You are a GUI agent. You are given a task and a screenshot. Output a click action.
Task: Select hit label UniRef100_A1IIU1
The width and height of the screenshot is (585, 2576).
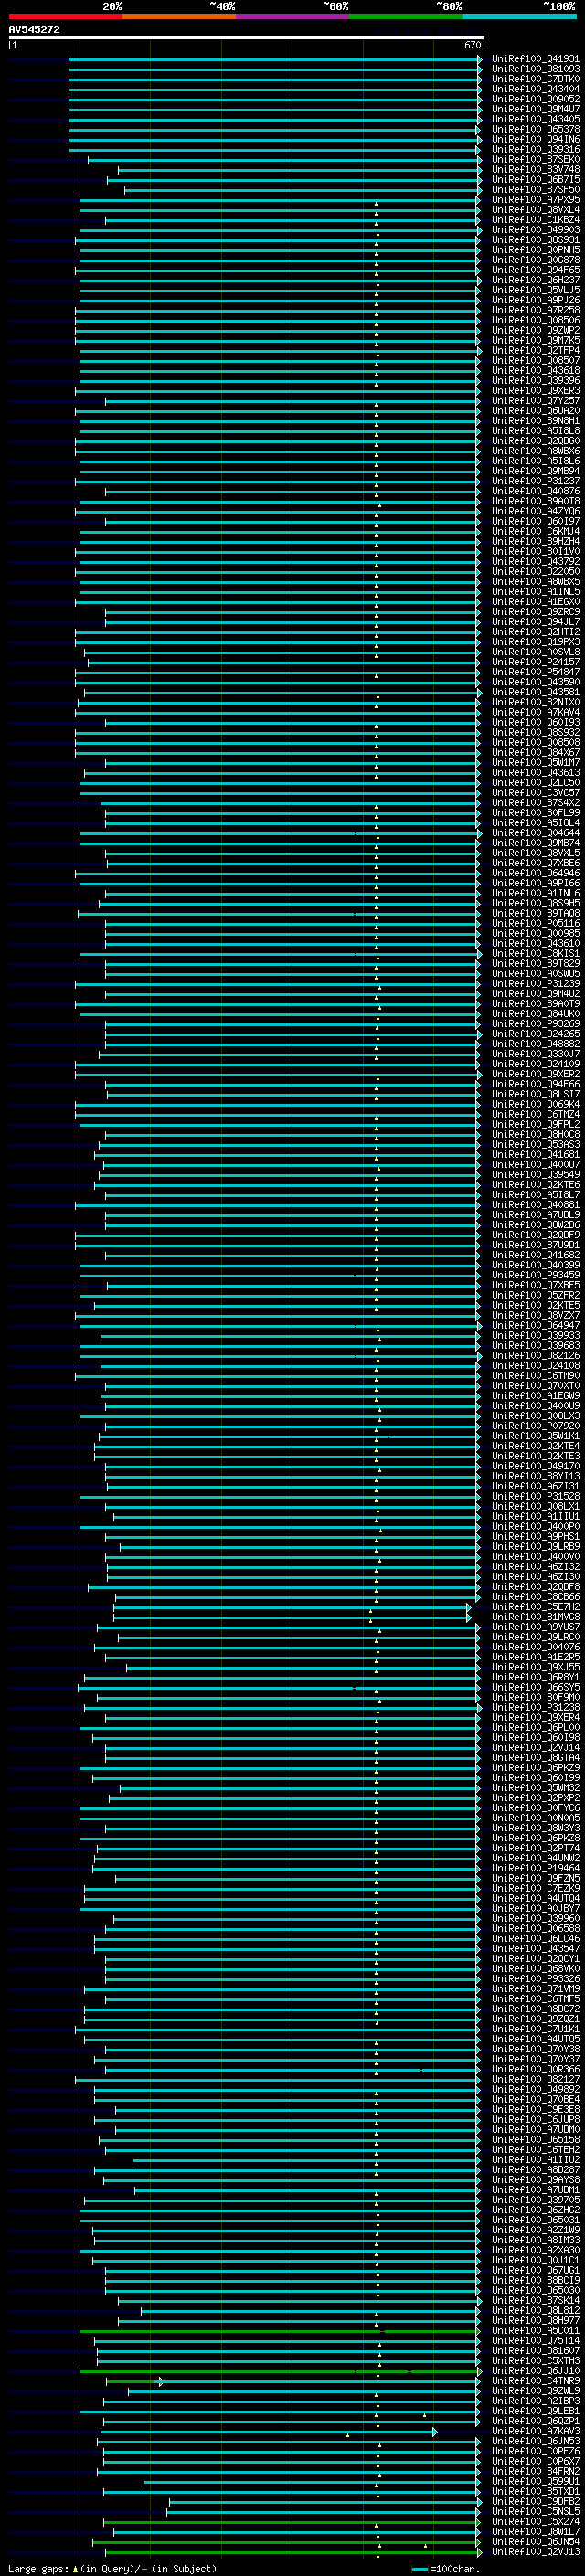pos(535,1517)
